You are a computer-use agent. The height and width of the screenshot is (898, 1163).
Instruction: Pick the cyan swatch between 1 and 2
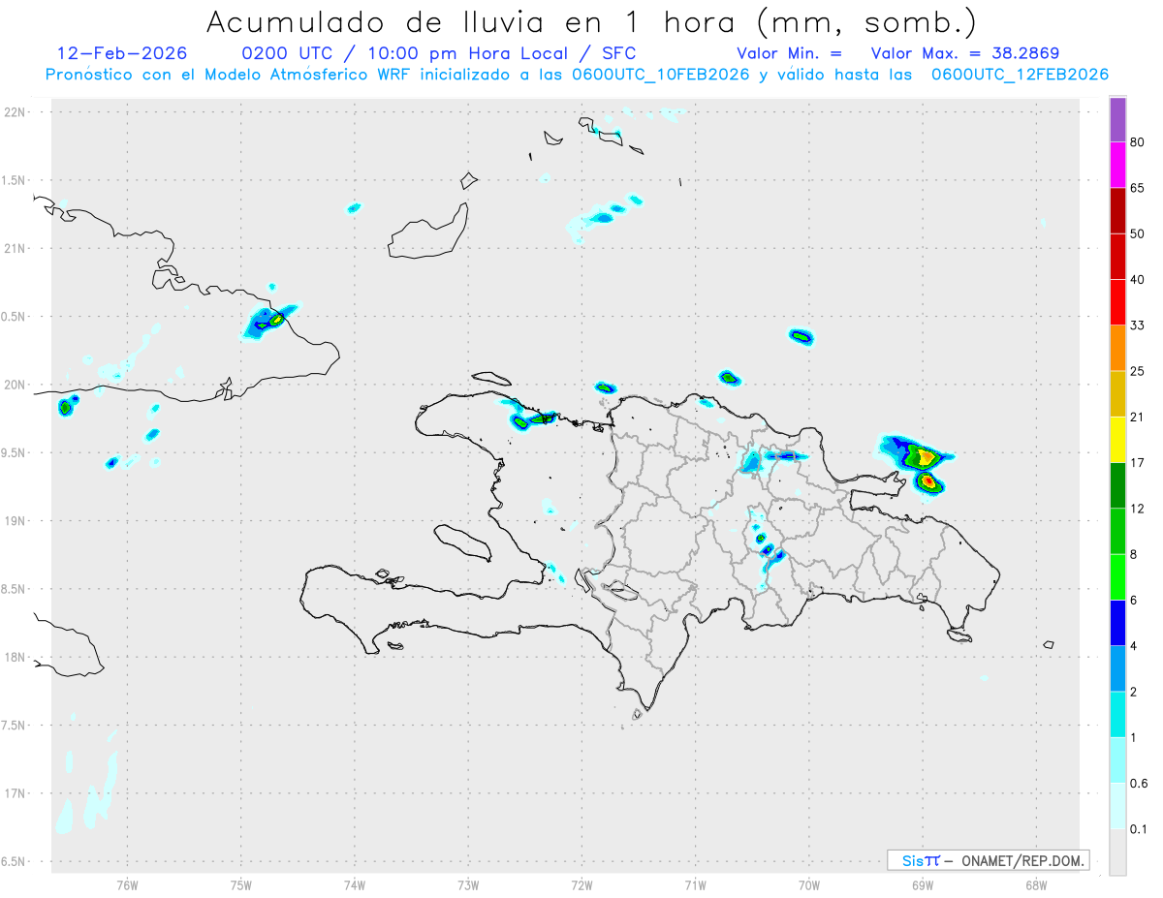click(x=1117, y=715)
